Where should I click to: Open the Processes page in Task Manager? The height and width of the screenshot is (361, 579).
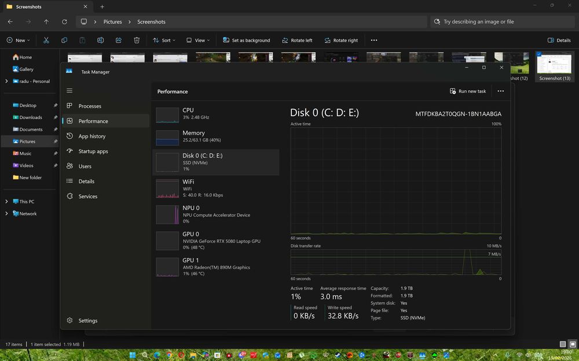(x=90, y=106)
